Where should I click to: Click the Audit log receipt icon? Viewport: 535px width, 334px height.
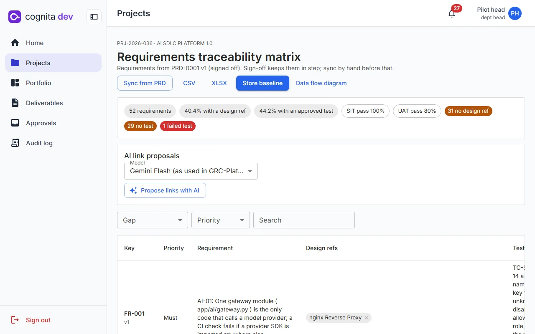15,143
